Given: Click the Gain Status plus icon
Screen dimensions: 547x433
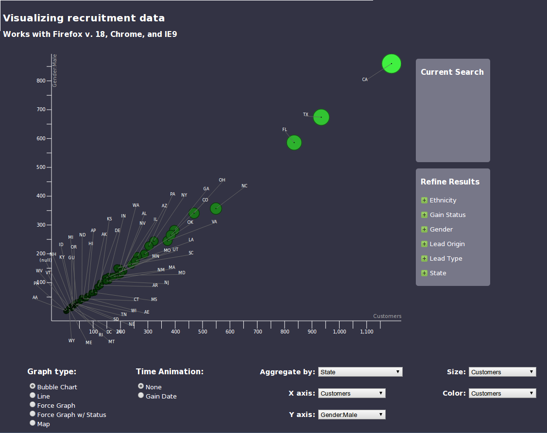Looking at the screenshot, I should pos(424,215).
